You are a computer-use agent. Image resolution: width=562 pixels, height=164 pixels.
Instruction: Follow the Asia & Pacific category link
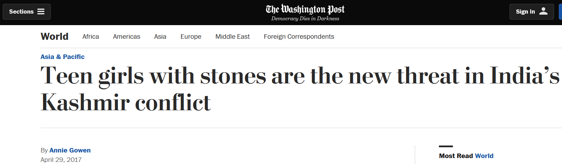(x=63, y=57)
